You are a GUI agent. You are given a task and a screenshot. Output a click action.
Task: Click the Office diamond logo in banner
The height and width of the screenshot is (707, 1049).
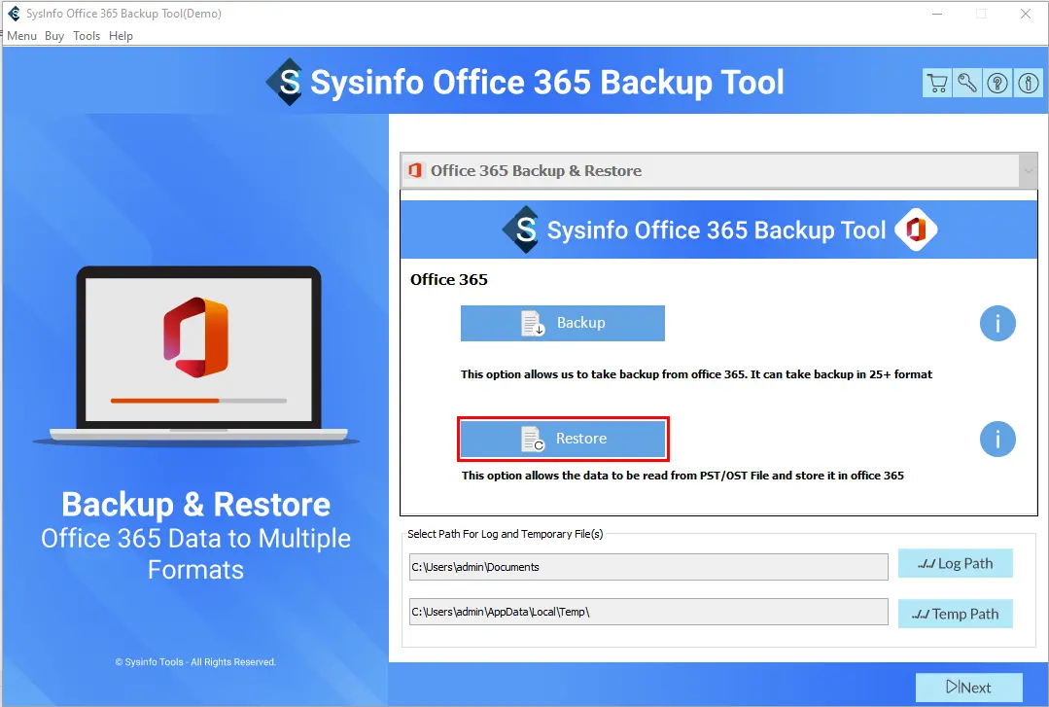[916, 230]
